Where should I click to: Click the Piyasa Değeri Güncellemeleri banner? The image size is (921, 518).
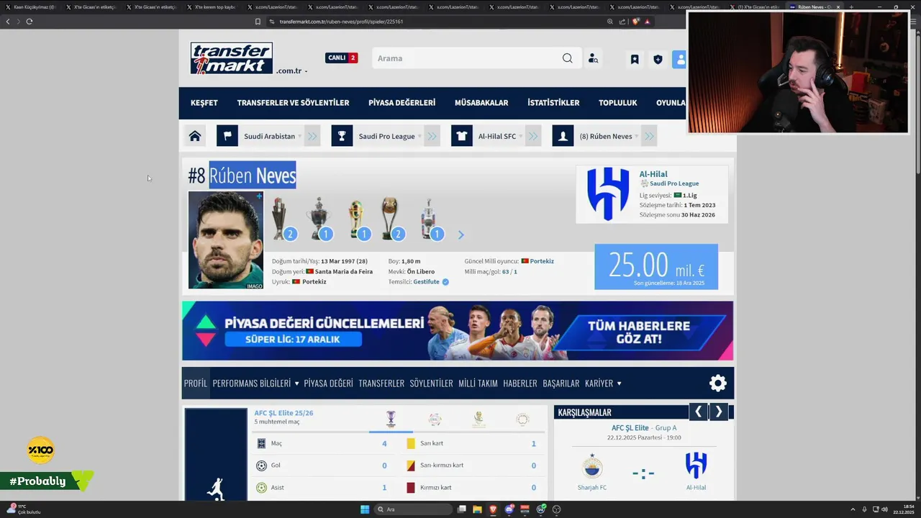tap(458, 331)
